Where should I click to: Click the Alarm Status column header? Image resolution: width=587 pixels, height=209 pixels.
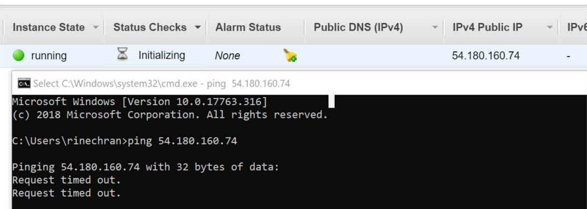click(248, 27)
